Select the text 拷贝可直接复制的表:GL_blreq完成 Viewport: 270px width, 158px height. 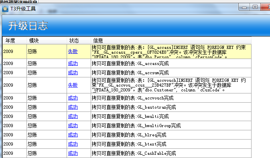point(129,135)
